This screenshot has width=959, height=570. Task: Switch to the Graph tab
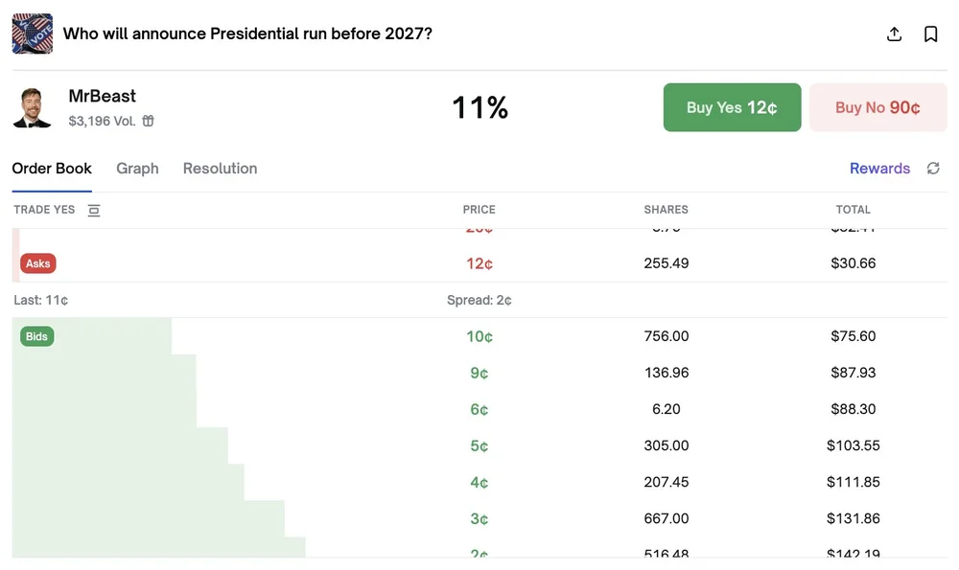137,168
